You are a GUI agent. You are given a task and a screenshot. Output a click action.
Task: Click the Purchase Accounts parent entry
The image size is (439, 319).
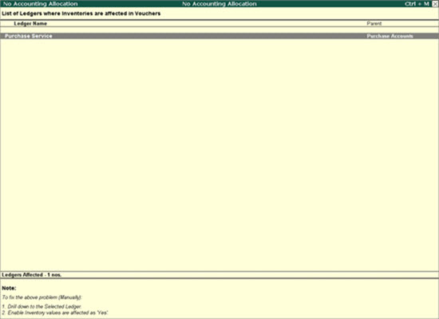point(390,36)
